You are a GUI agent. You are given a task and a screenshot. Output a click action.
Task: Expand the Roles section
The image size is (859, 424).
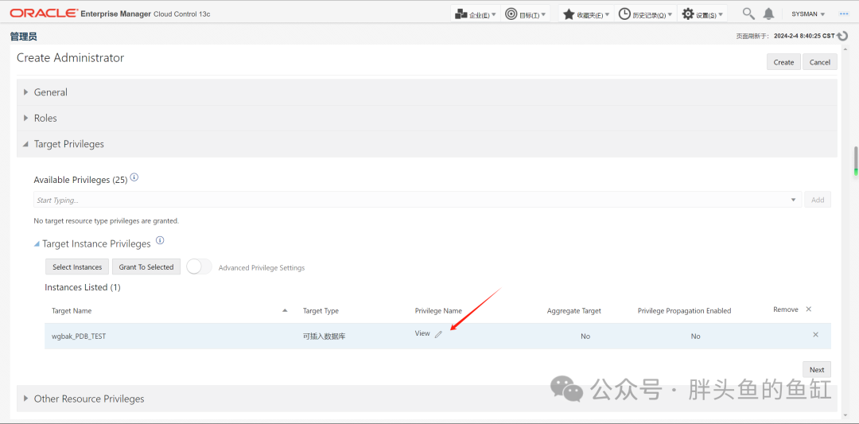(25, 118)
